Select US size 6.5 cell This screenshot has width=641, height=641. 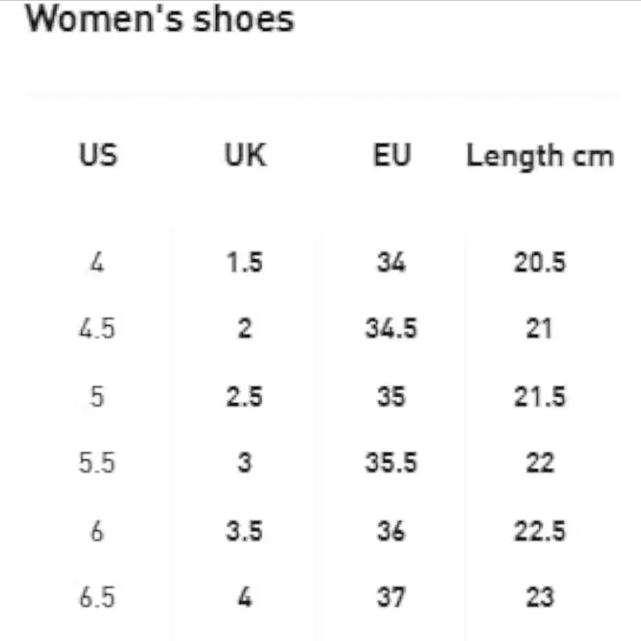[x=97, y=597]
